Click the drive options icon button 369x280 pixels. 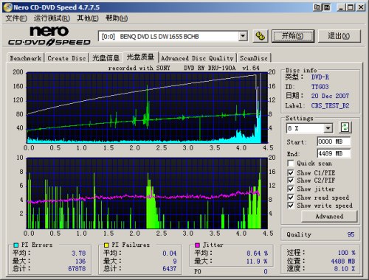tap(260, 36)
